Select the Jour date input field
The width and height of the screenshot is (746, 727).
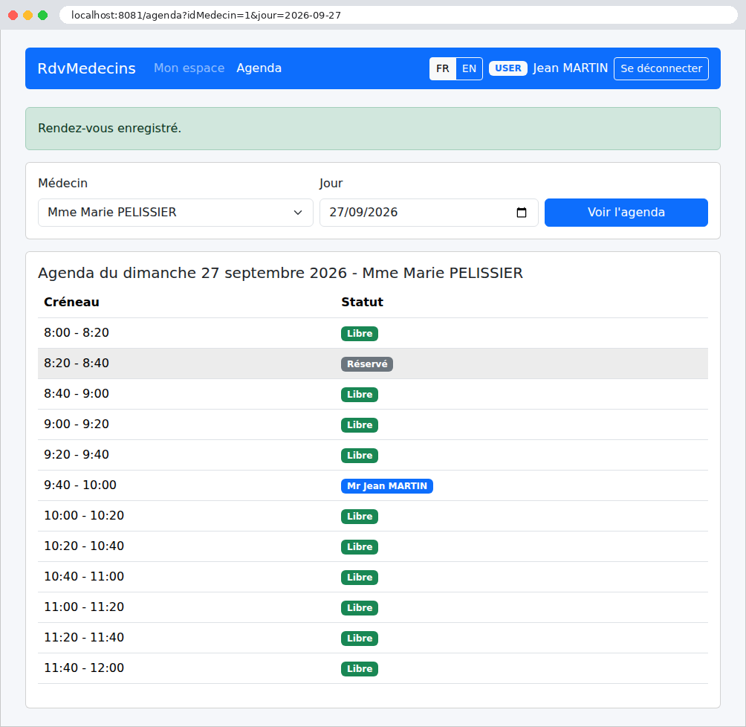click(x=428, y=213)
